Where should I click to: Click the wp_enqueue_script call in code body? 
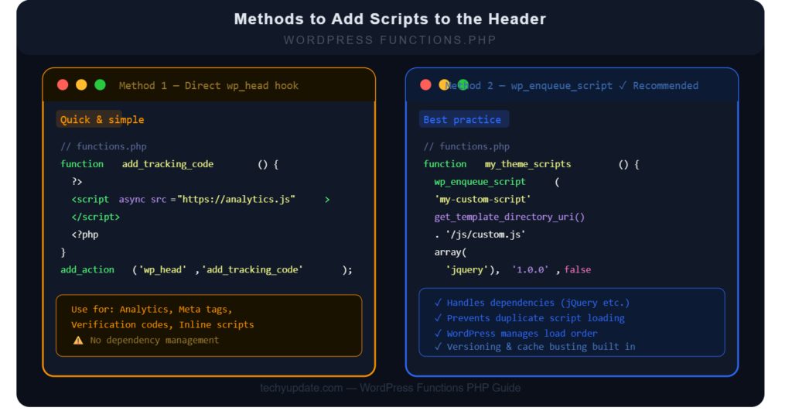(x=480, y=182)
